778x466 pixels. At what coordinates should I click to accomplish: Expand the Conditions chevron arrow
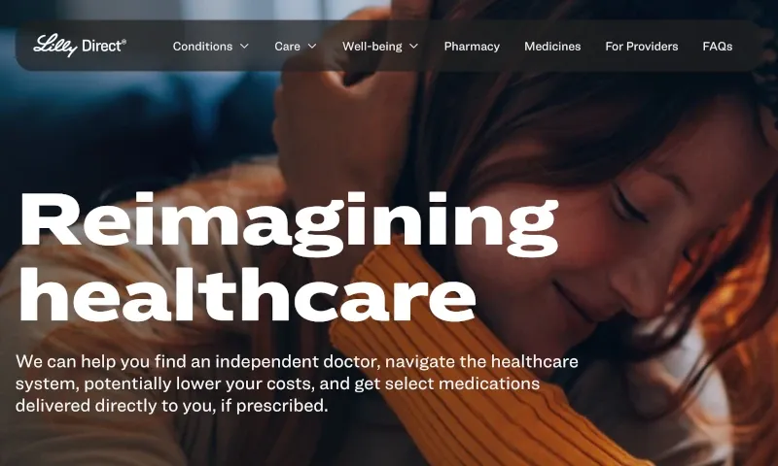[244, 46]
